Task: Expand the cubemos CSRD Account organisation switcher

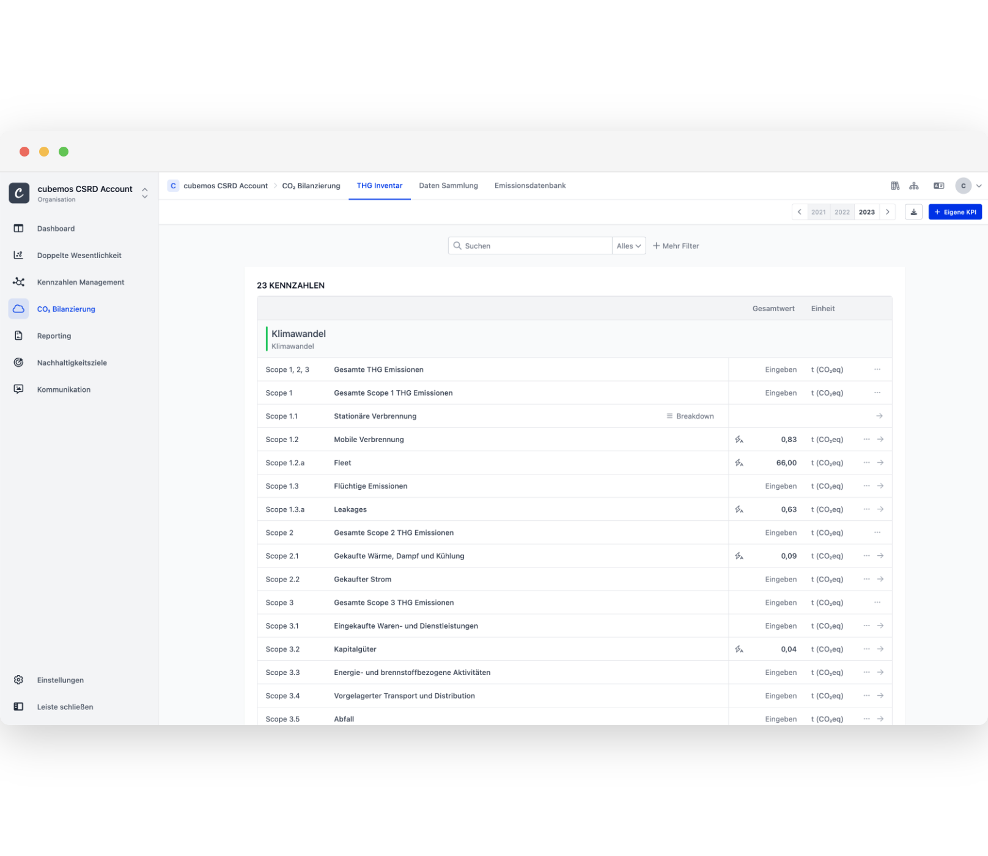Action: [x=144, y=193]
